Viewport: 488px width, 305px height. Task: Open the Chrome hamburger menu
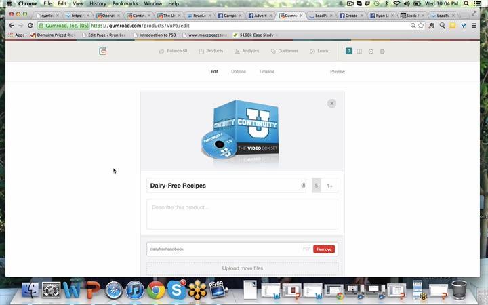[x=474, y=26]
